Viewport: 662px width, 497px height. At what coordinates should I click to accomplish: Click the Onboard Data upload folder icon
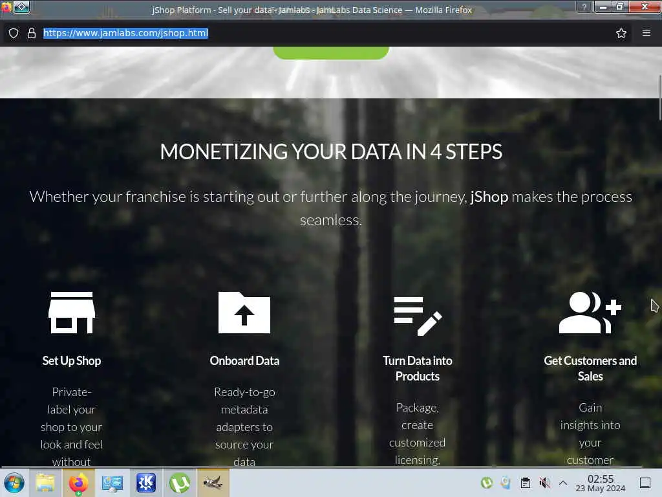click(244, 313)
